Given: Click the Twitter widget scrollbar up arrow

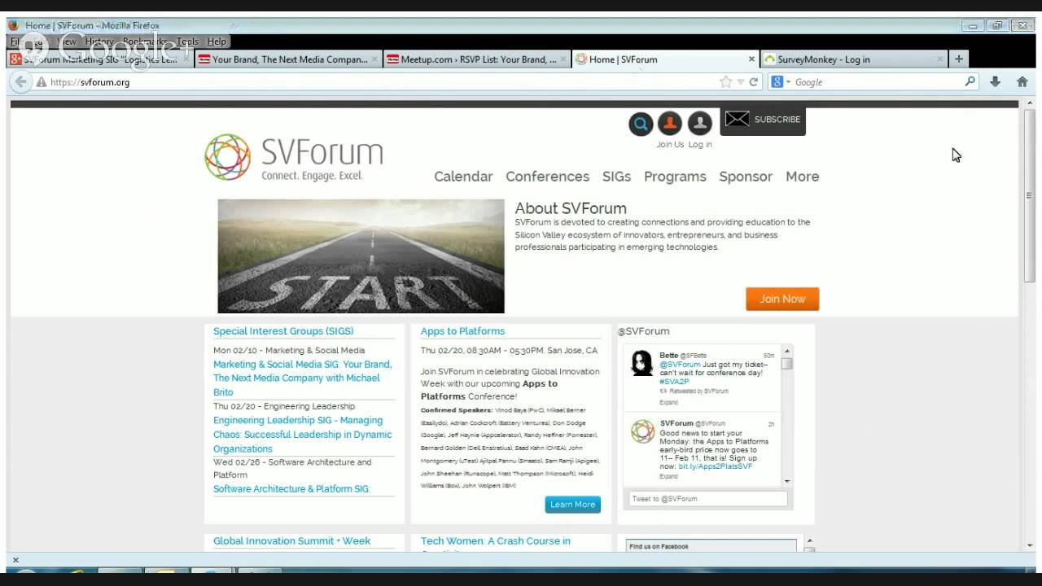Looking at the screenshot, I should (x=787, y=352).
